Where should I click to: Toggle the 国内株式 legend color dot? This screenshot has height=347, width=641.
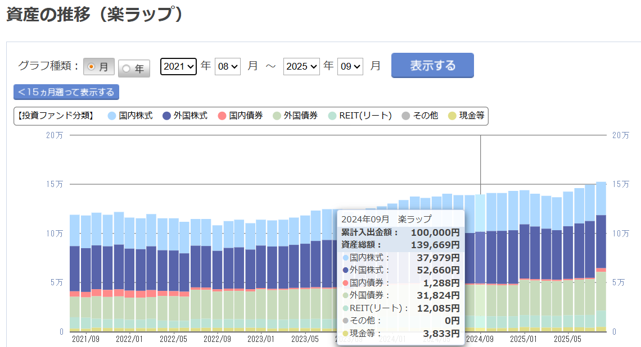point(111,116)
